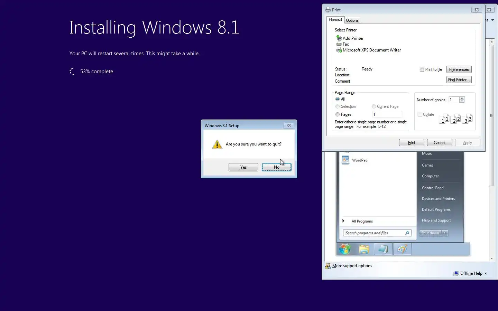Click the collate illustration pages numbered 2
Viewport: 498px width, 311px height.
pyautogui.click(x=456, y=119)
